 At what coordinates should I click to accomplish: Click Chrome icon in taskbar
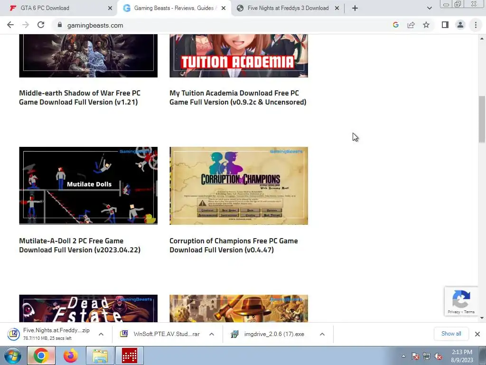coord(41,355)
